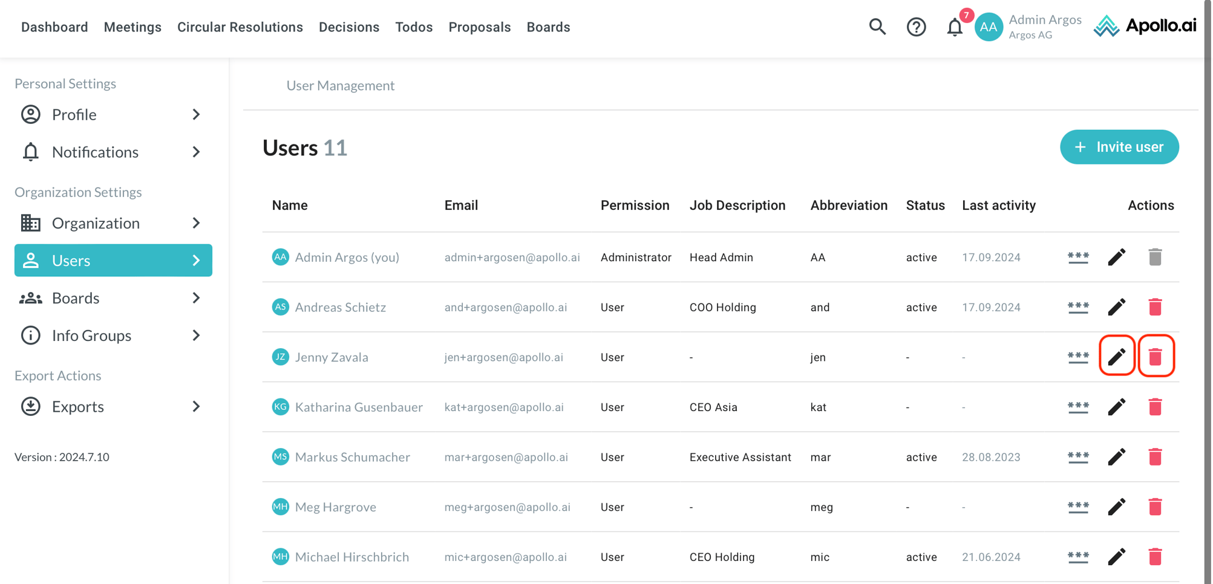Delete Andreas Schietz with trash icon

[x=1155, y=307]
